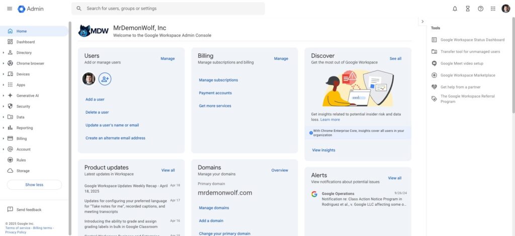Click the Google Meet video setup icon

point(434,63)
